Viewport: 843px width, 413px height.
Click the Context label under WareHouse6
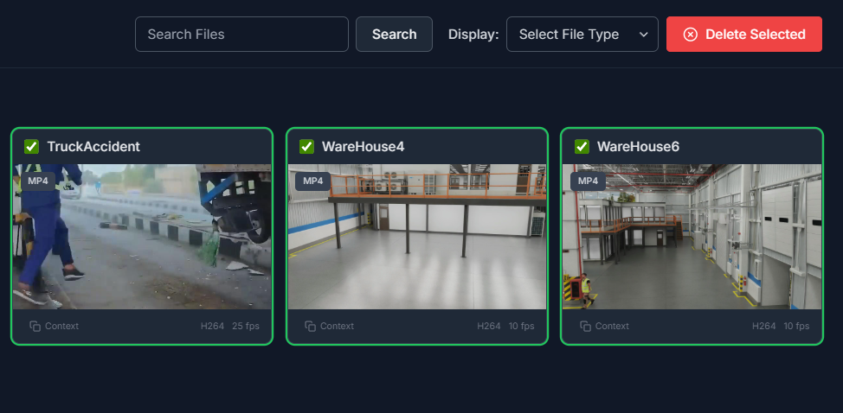click(x=612, y=327)
